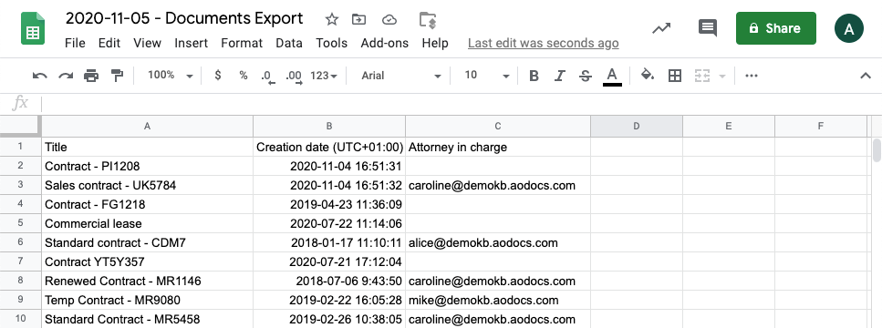The image size is (882, 328).
Task: Open the borders tool
Action: (x=674, y=76)
